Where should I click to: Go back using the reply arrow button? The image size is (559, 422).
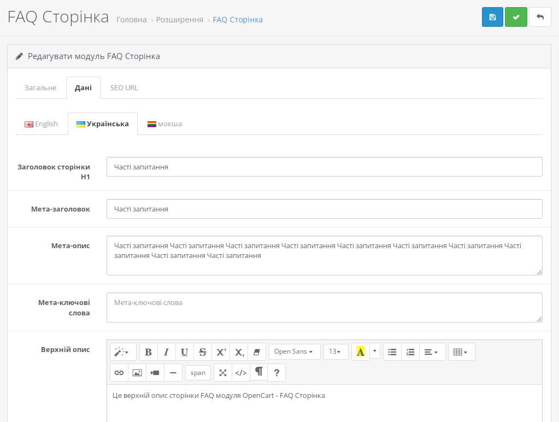[x=540, y=17]
